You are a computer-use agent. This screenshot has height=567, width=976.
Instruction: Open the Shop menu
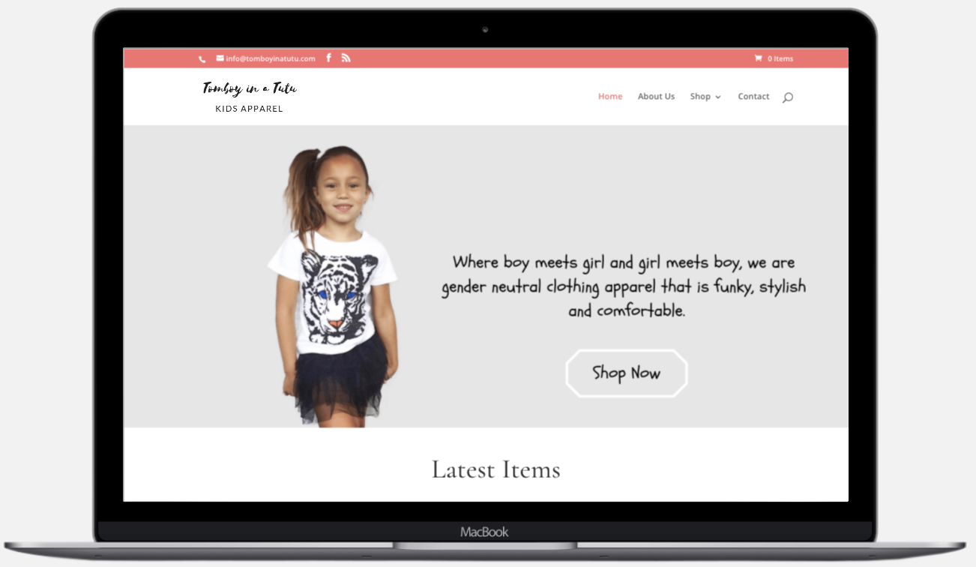coord(700,96)
